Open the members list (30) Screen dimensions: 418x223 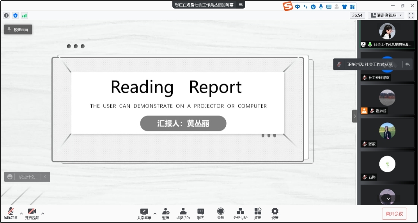point(183,213)
